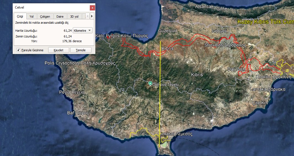Click the Oroklini Ορόκλινη label
This screenshot has width=294, height=156.
pos(274,77)
